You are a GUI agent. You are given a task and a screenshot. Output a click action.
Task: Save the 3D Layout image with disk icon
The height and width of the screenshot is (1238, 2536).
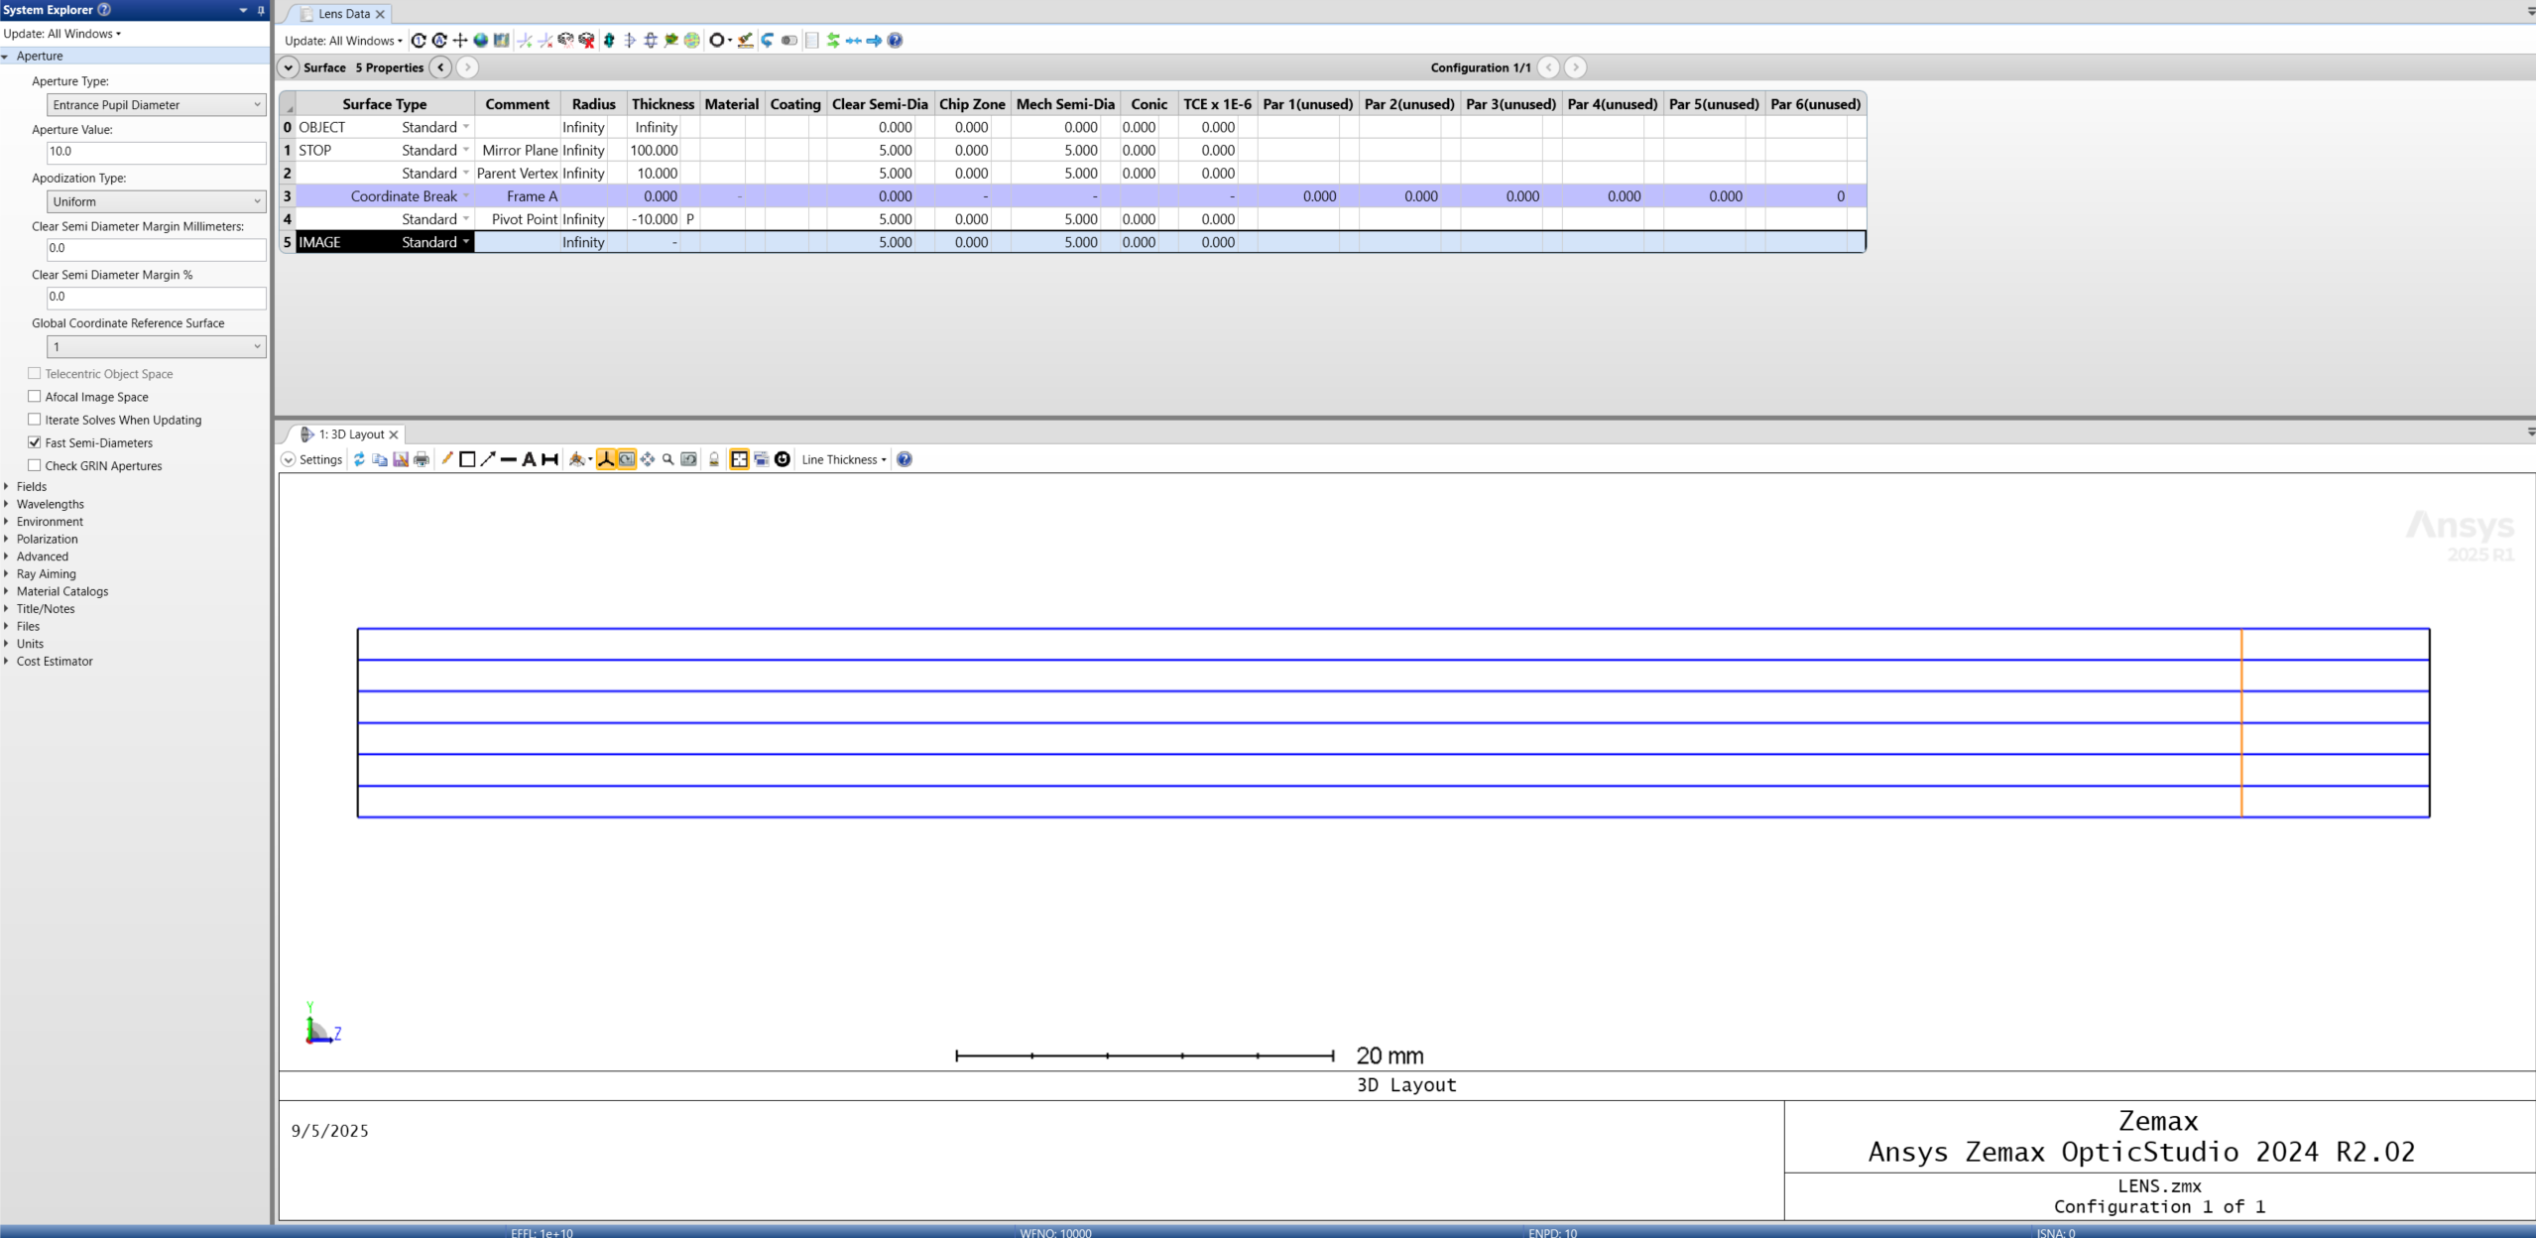[401, 459]
